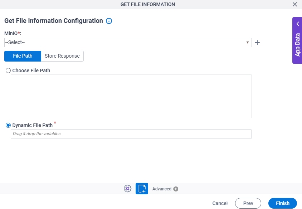Viewport: 302px width, 209px height.
Task: Click the Advanced plus icon
Action: pos(176,189)
